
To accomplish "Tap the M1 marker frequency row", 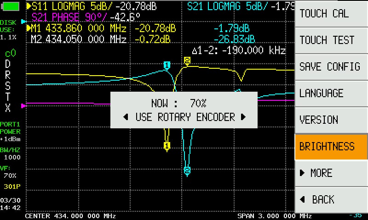I will coord(78,29).
